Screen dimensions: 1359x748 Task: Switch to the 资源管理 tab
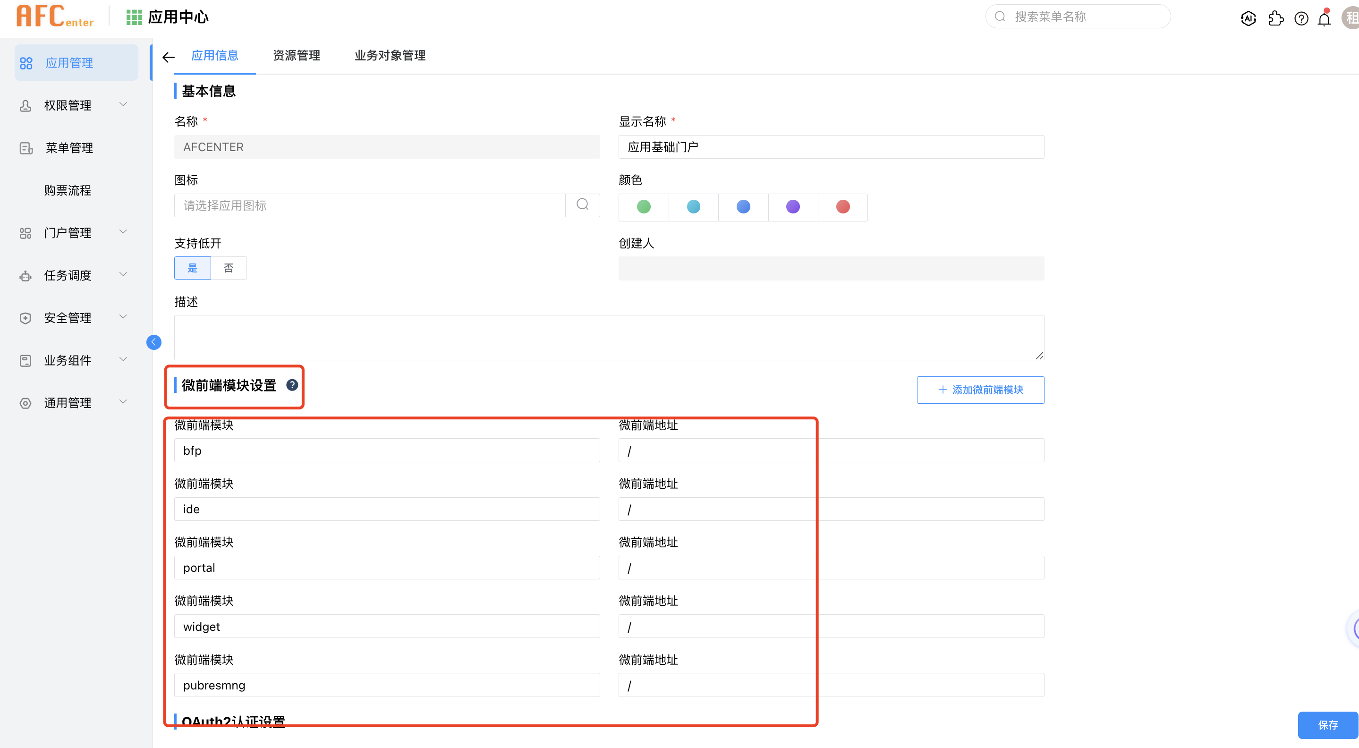(297, 55)
